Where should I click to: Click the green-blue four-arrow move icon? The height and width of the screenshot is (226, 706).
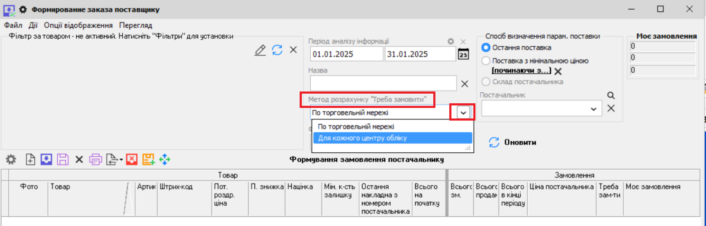click(165, 159)
